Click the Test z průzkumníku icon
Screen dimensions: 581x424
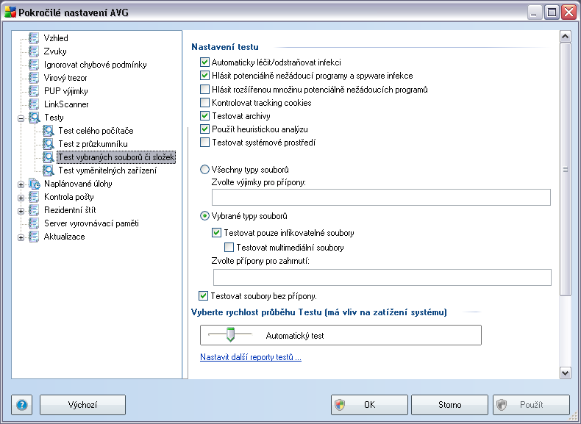tap(48, 144)
